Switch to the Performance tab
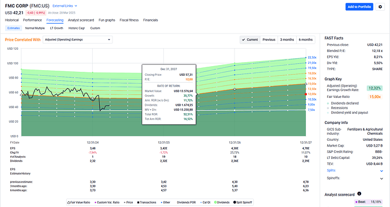 [32, 20]
